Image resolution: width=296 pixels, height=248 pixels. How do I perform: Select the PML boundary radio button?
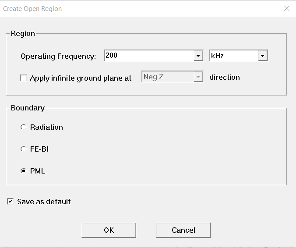coord(23,171)
